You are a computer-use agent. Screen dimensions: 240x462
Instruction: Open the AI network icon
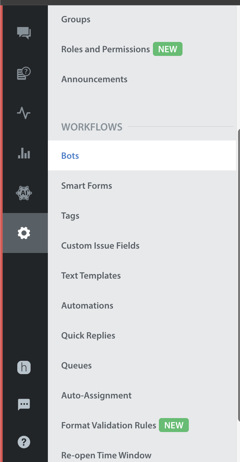point(24,193)
